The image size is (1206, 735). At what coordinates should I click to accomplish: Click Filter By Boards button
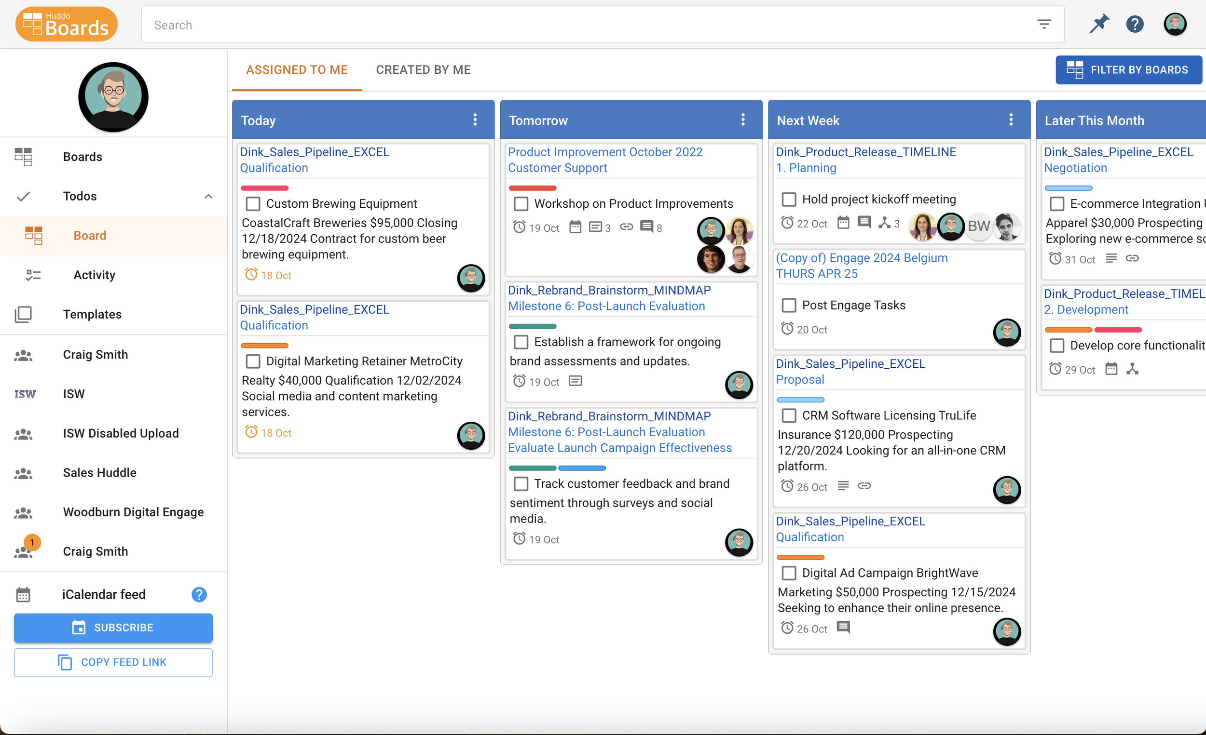pos(1128,70)
